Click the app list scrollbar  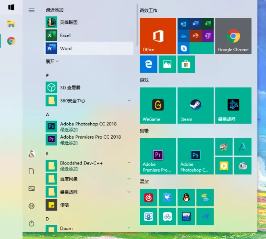click(x=137, y=25)
